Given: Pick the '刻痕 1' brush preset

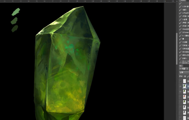Looking at the screenshot, I should [184, 58].
